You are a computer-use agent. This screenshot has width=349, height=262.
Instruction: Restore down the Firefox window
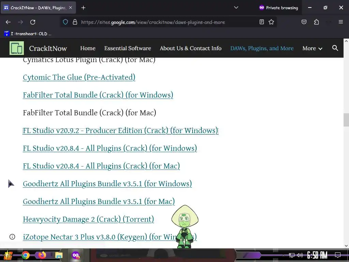(325, 8)
